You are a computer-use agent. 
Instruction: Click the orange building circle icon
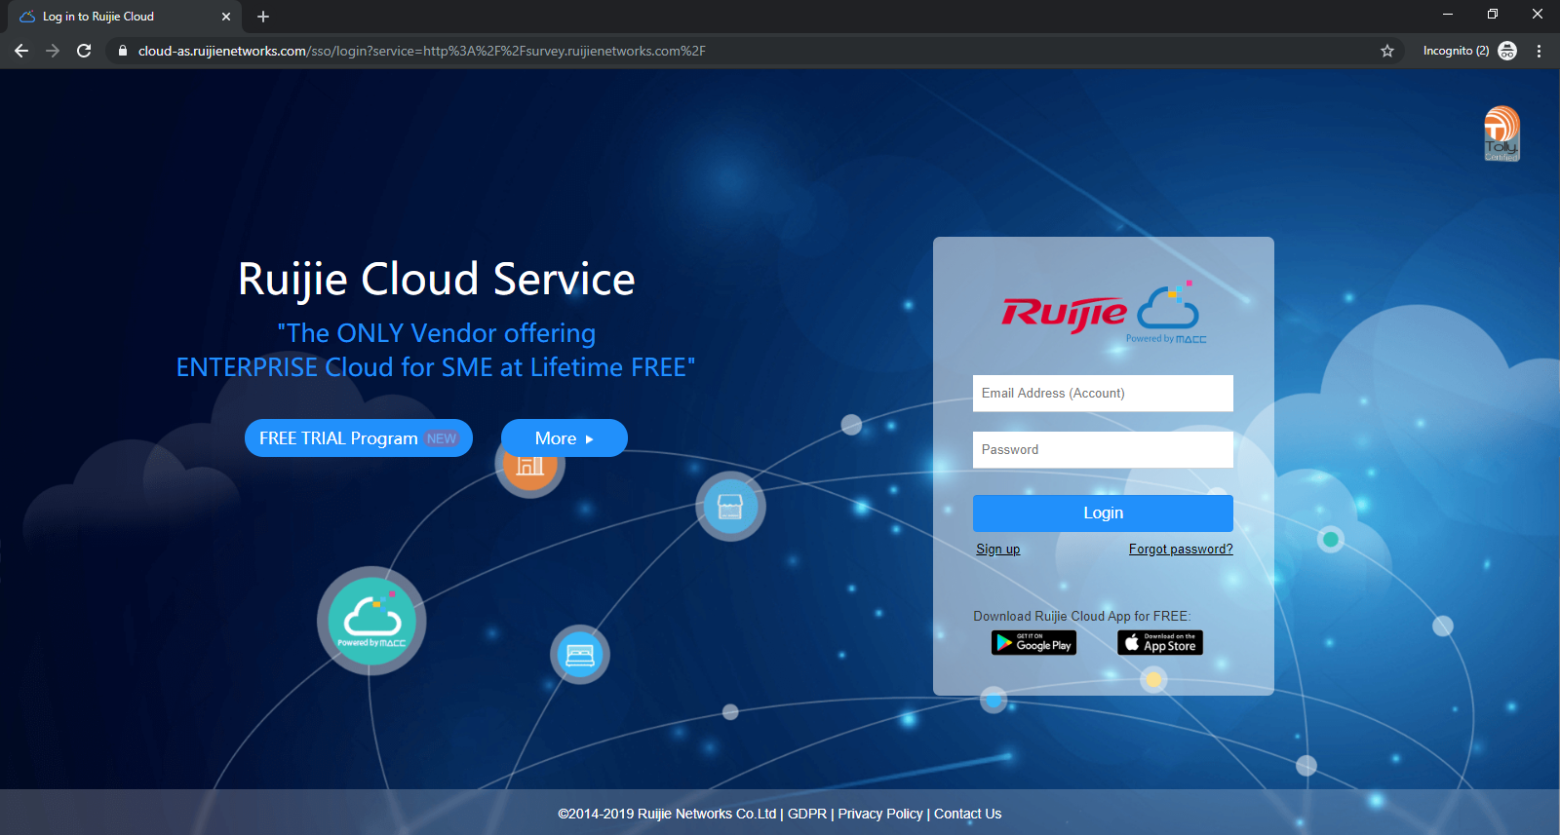[529, 465]
